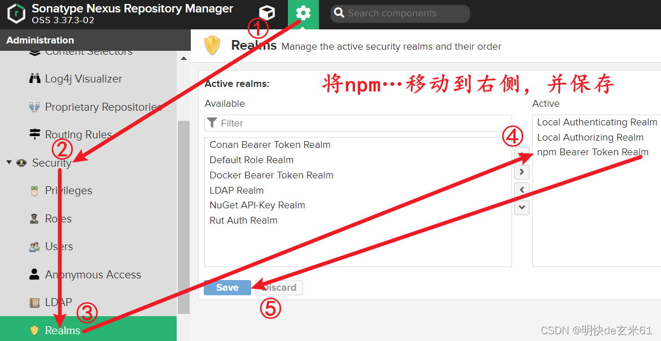Viewport: 661px width, 341px height.
Task: Click the Anonymous Access person icon
Action: click(x=34, y=274)
